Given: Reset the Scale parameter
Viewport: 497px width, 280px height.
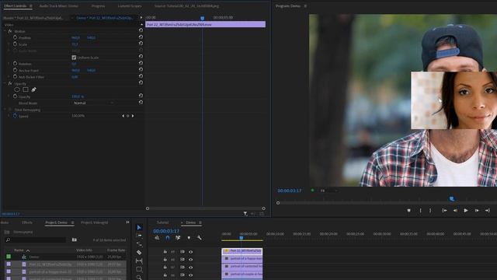Looking at the screenshot, I should pos(141,44).
